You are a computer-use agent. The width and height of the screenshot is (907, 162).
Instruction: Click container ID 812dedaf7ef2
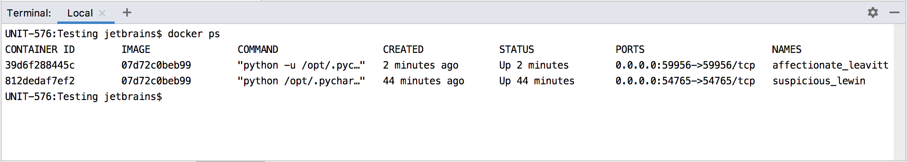pyautogui.click(x=40, y=81)
